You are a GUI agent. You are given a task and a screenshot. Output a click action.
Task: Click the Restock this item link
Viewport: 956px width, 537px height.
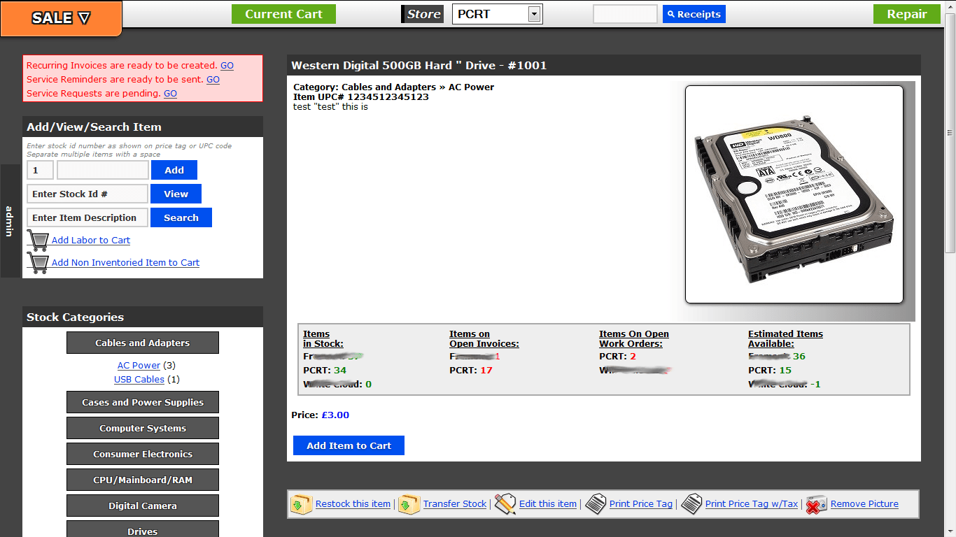pyautogui.click(x=353, y=504)
